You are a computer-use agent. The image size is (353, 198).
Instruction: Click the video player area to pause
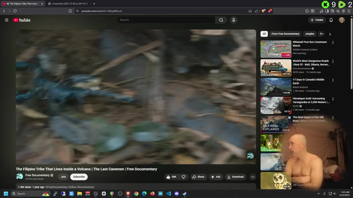point(136,97)
